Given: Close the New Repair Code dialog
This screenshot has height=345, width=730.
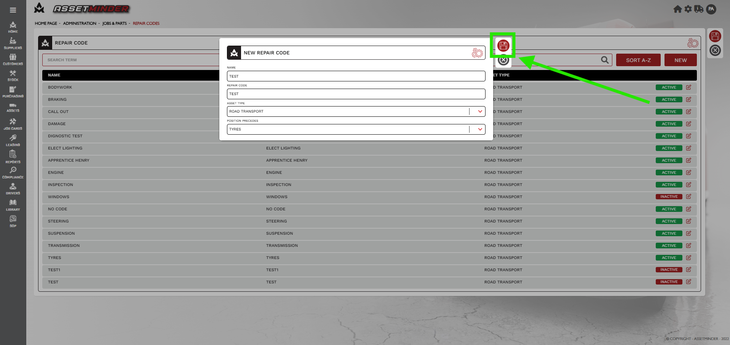Looking at the screenshot, I should pyautogui.click(x=503, y=60).
